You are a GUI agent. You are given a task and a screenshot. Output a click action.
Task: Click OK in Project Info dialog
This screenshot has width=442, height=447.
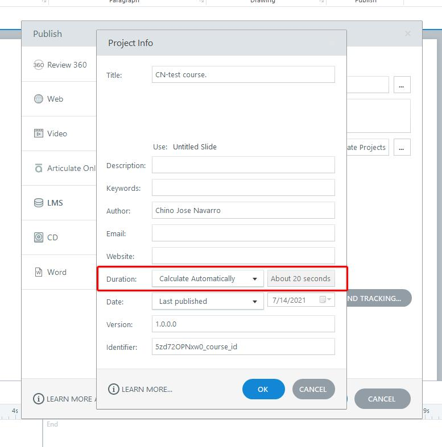[x=263, y=389]
